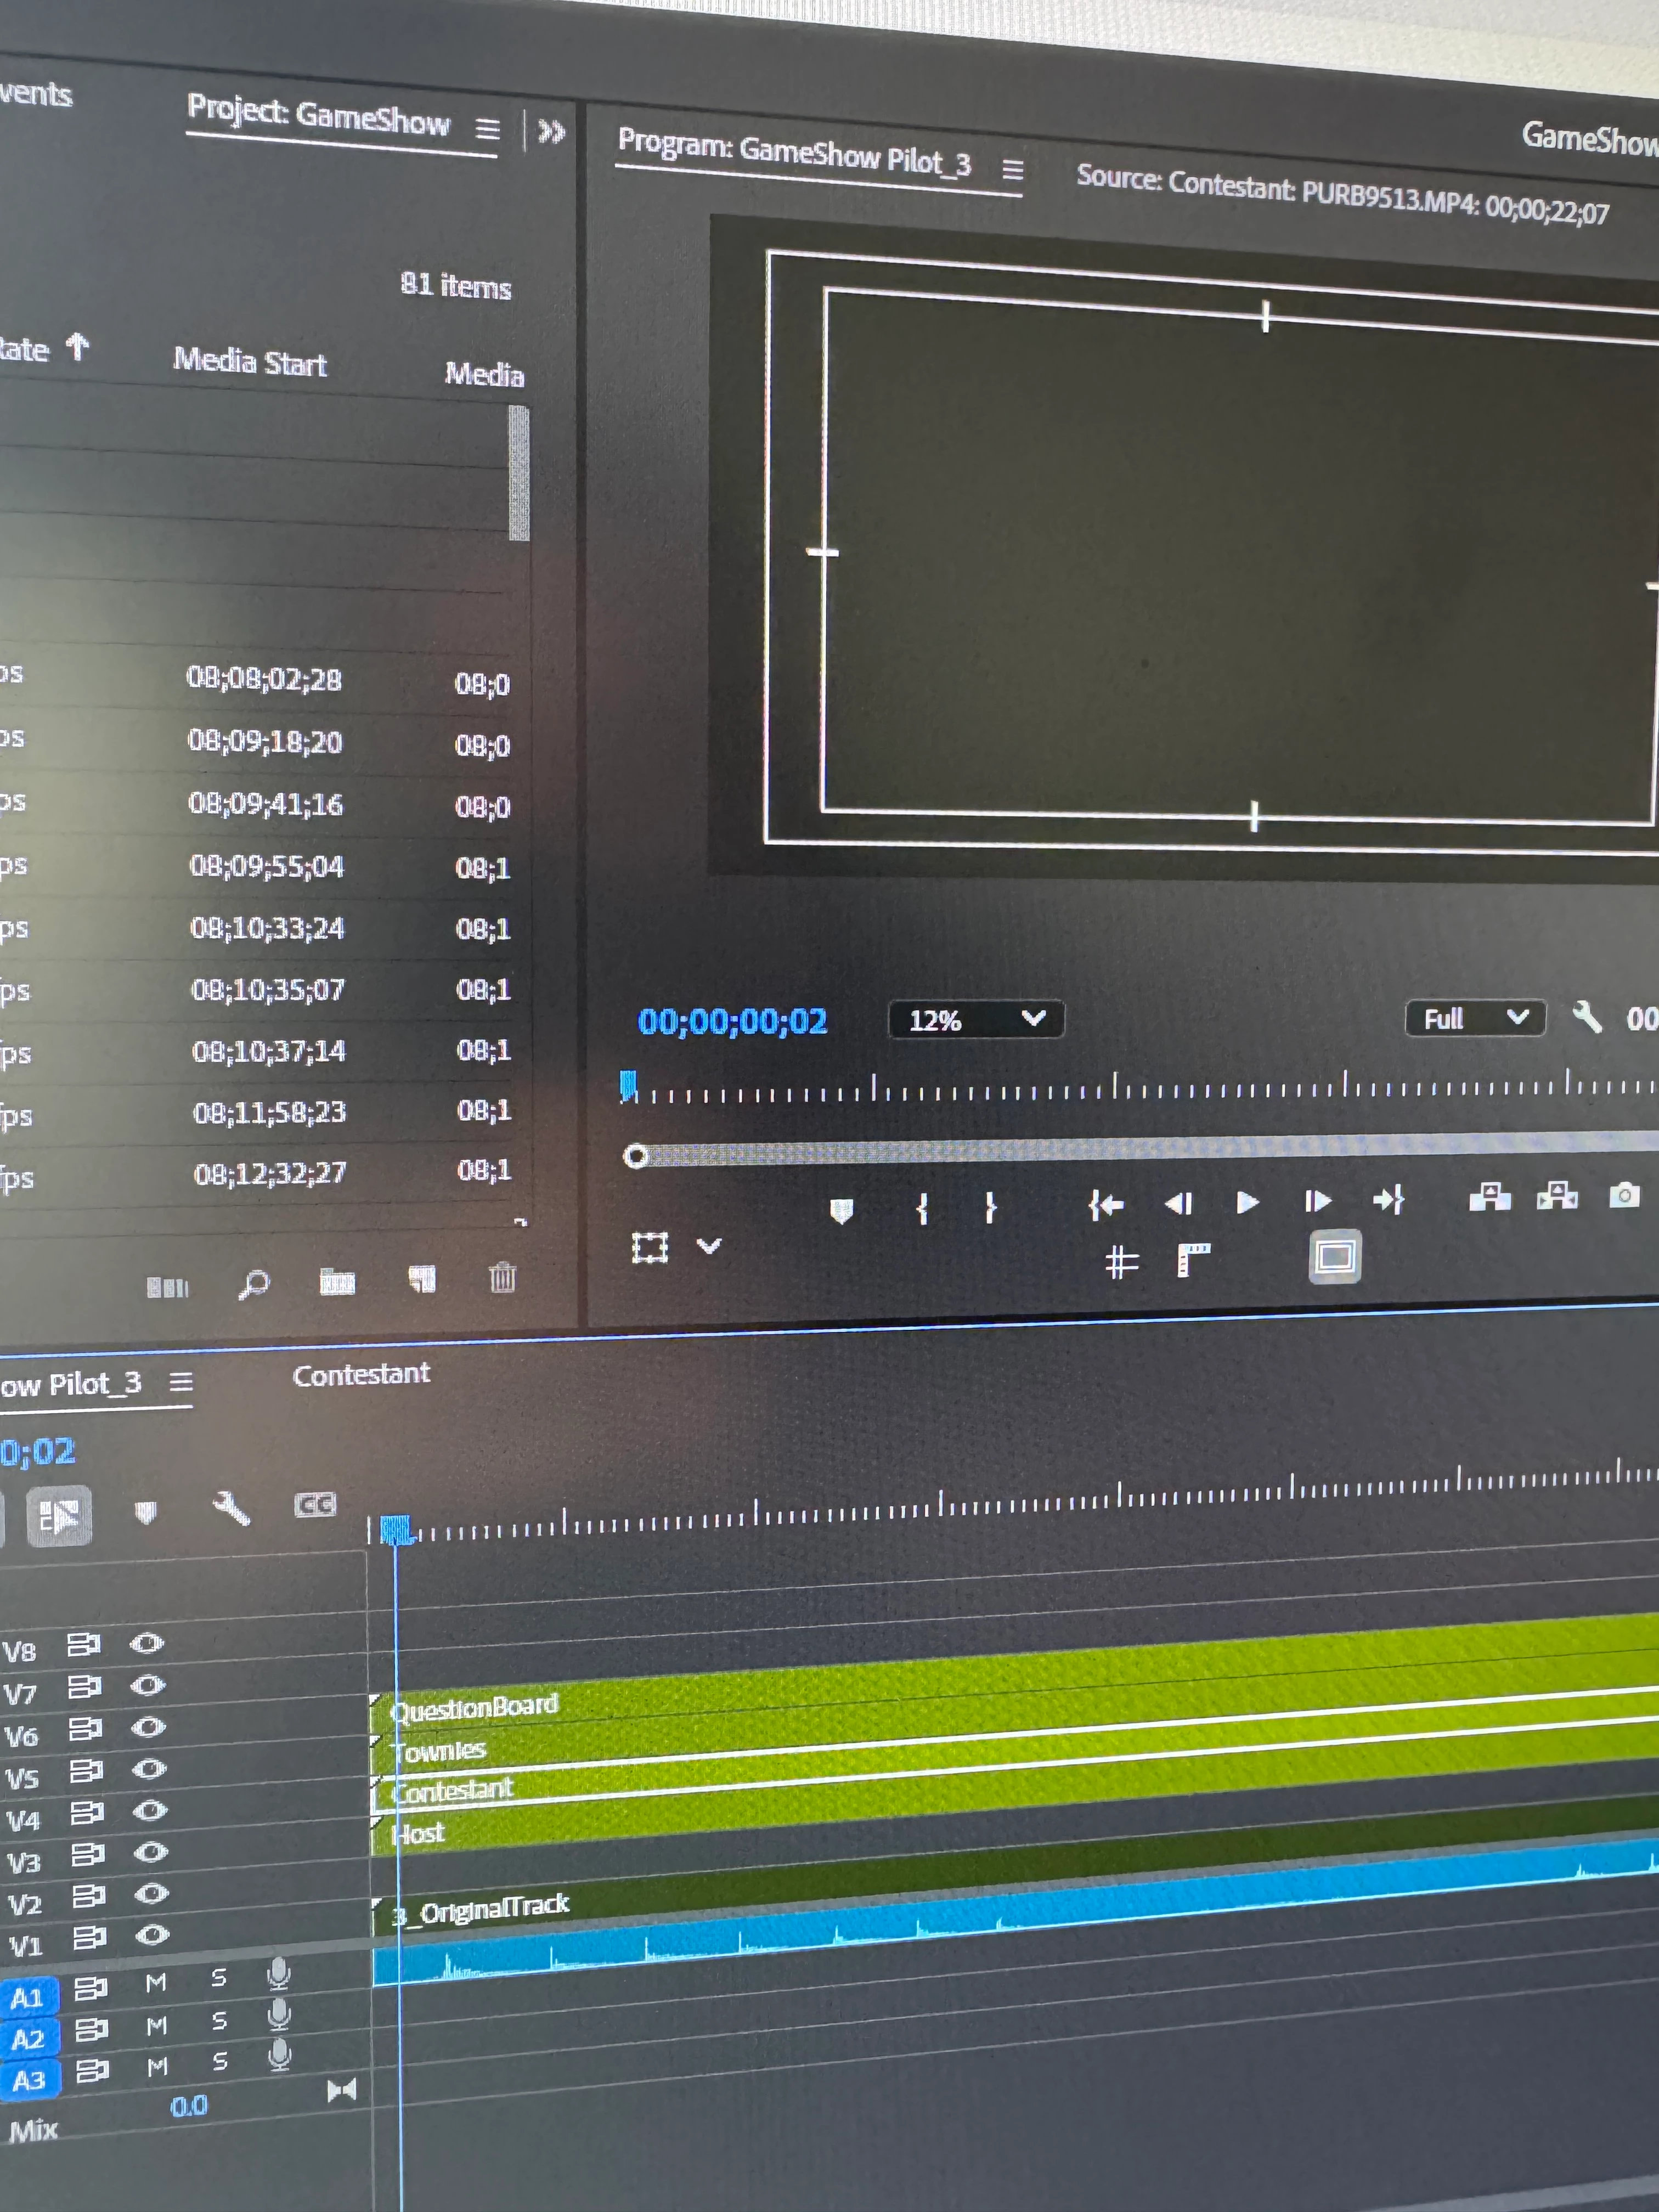The height and width of the screenshot is (2212, 1659).
Task: Toggle safe margins button in Program monitor
Action: [1334, 1256]
